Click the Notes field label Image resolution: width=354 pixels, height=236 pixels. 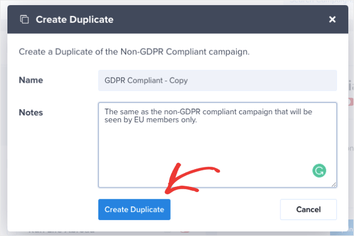pos(31,113)
